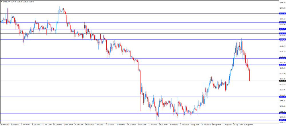The image size is (286, 126).
Task: Click the 29 Jul 12:00 time label
Action: 174,125
